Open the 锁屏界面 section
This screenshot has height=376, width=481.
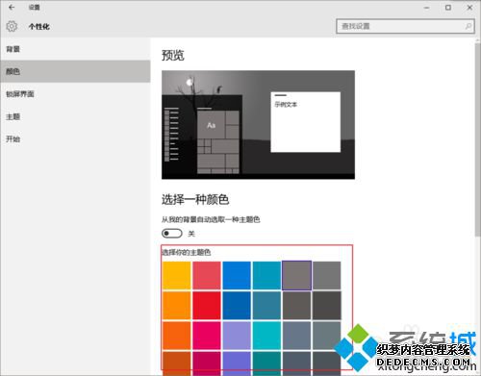point(75,94)
